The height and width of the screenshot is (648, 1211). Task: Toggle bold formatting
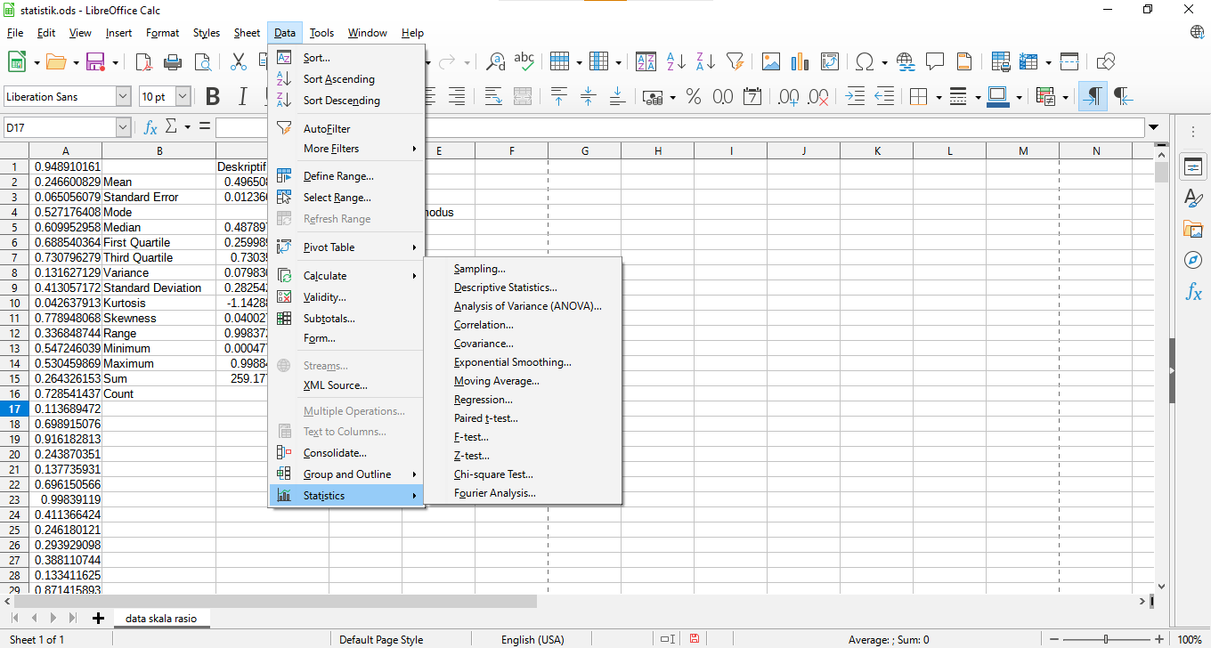212,95
